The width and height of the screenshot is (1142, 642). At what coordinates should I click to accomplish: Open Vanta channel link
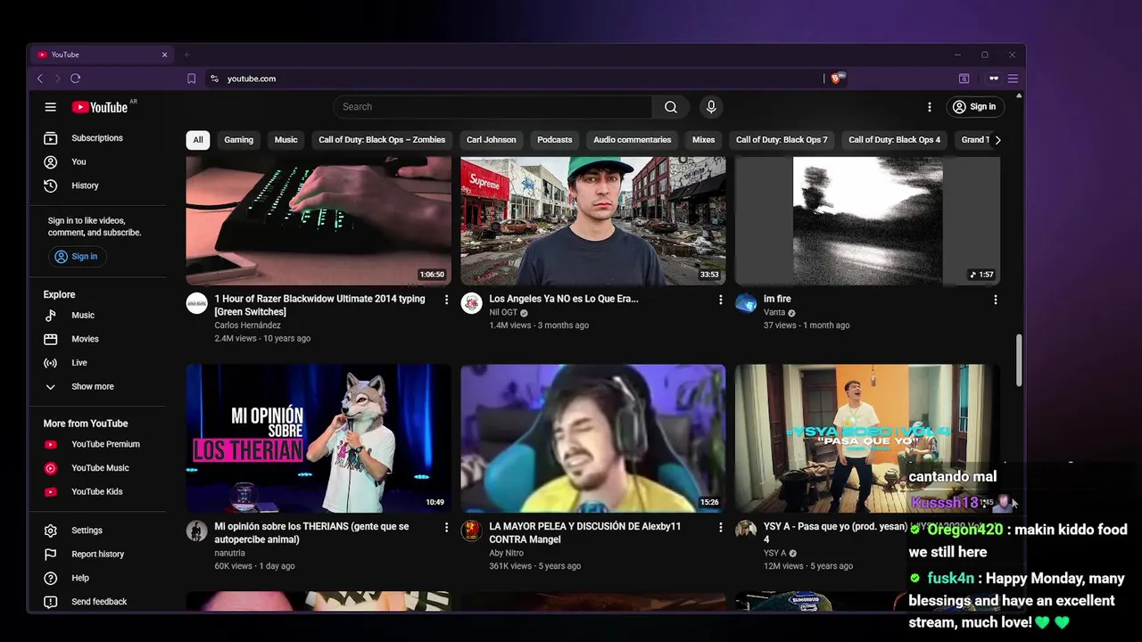pyautogui.click(x=774, y=313)
